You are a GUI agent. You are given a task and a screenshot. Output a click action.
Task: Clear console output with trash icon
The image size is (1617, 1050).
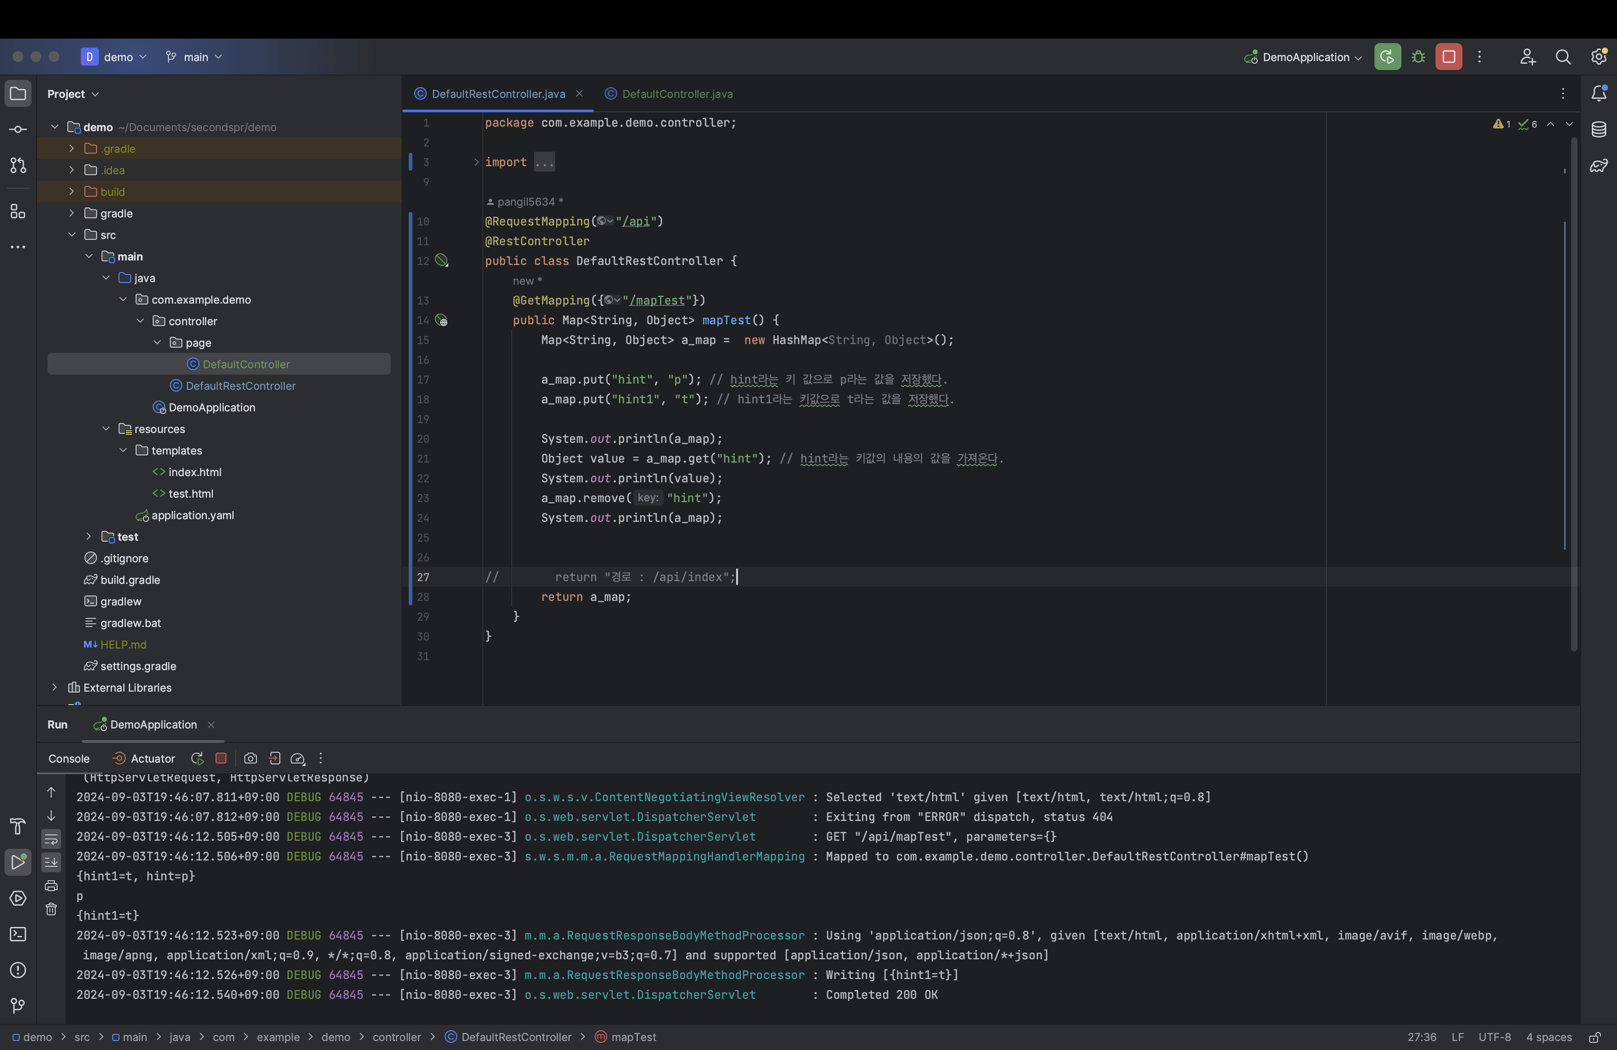51,909
